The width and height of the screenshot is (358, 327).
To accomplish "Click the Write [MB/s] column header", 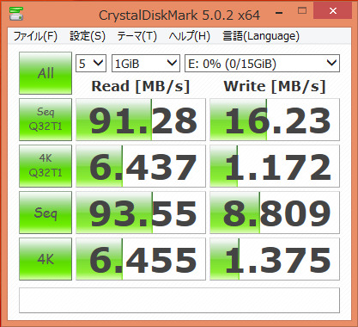I will (275, 86).
